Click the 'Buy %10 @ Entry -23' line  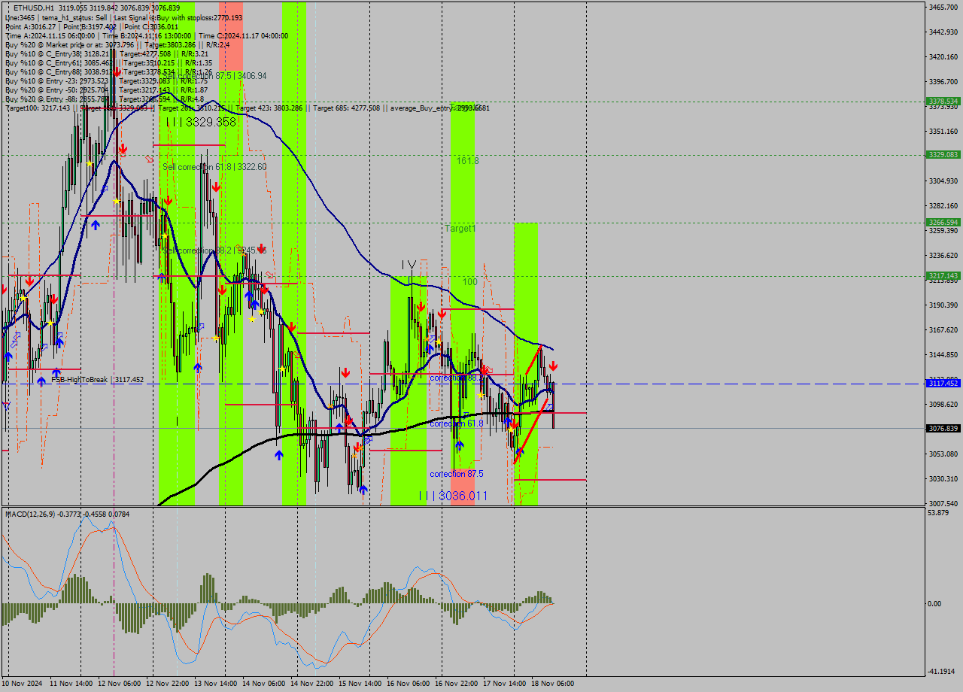click(106, 80)
